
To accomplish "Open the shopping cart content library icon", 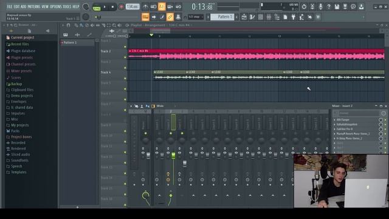I will tap(318, 17).
